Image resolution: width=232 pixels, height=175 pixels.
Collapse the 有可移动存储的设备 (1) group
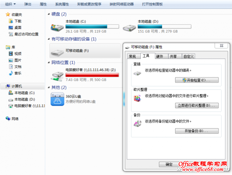(49, 39)
